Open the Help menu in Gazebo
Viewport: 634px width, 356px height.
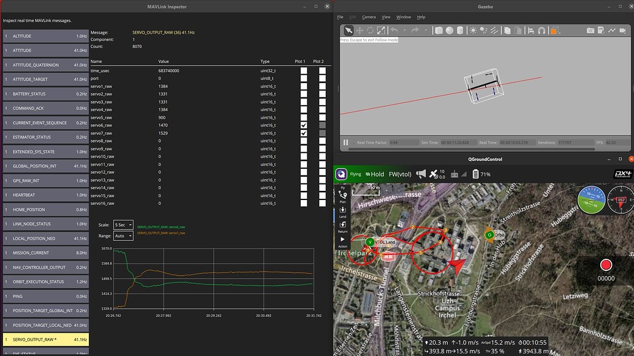point(421,17)
